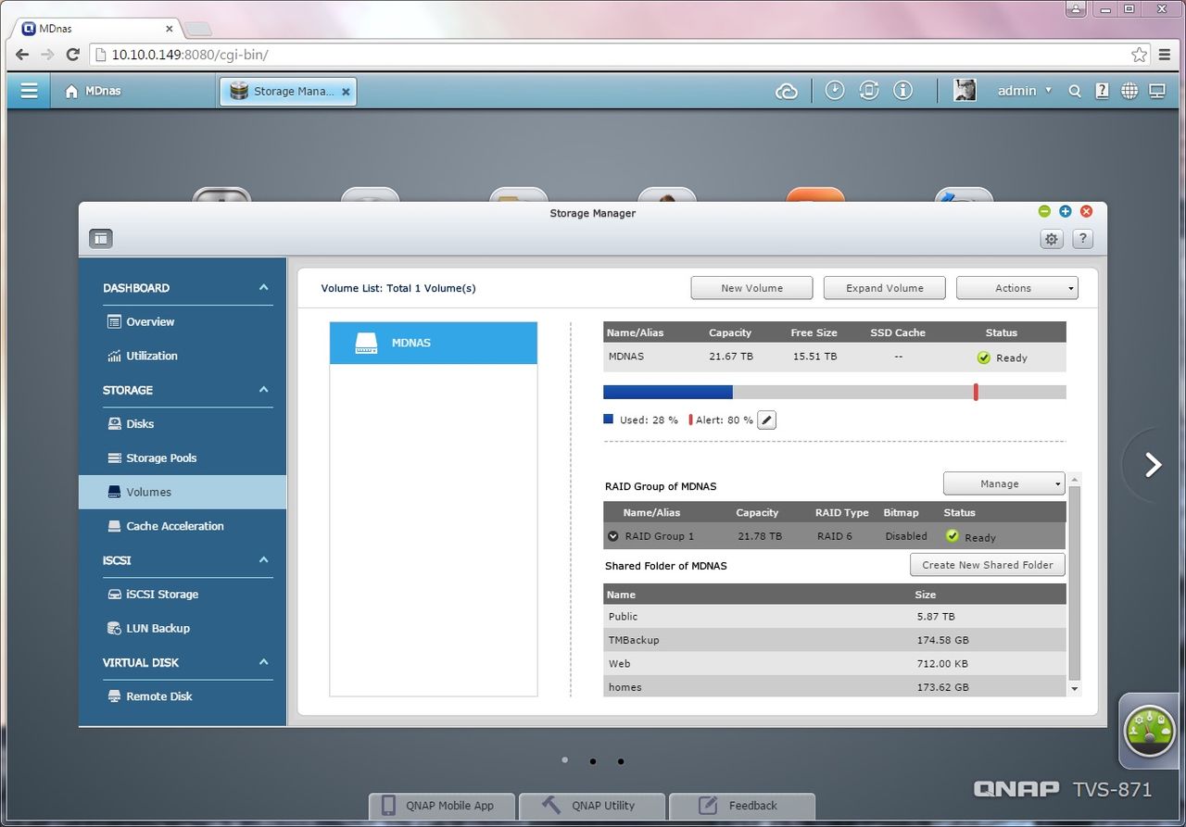This screenshot has height=827, width=1186.
Task: Open the desktop preferences monitor icon
Action: click(1157, 91)
